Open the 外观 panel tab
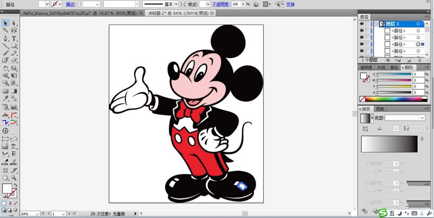Screen dimensions: 434x218 click(381, 68)
